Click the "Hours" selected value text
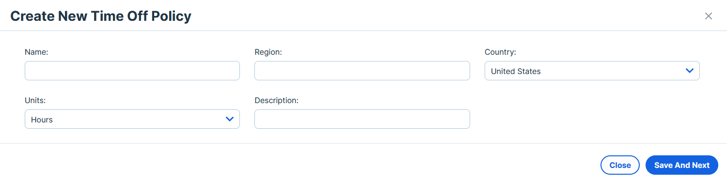The width and height of the screenshot is (727, 181). [42, 120]
